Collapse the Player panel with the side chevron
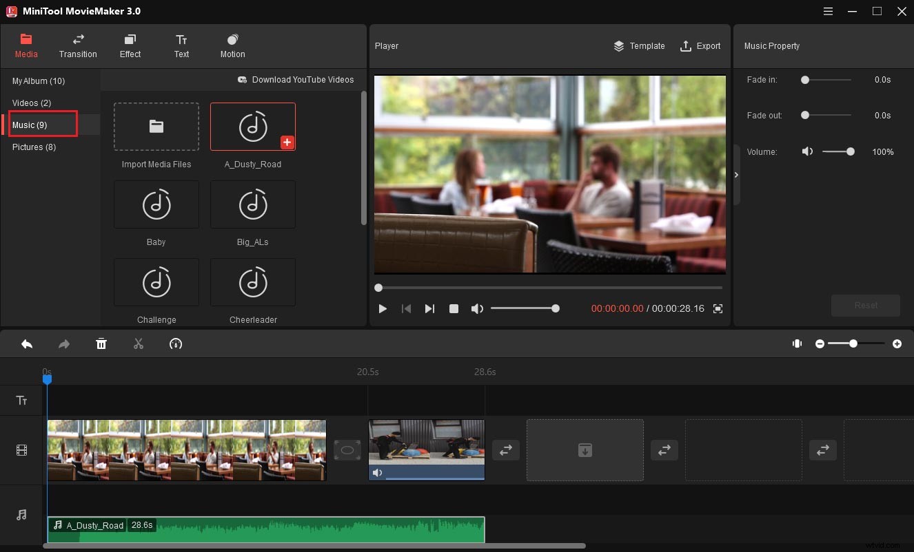The height and width of the screenshot is (552, 914). [x=736, y=175]
